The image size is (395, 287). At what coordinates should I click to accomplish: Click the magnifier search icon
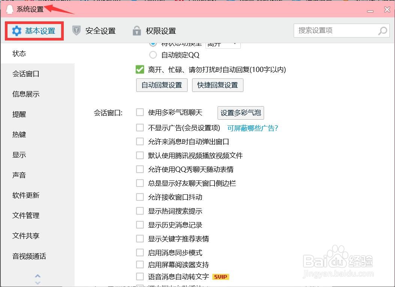383,31
